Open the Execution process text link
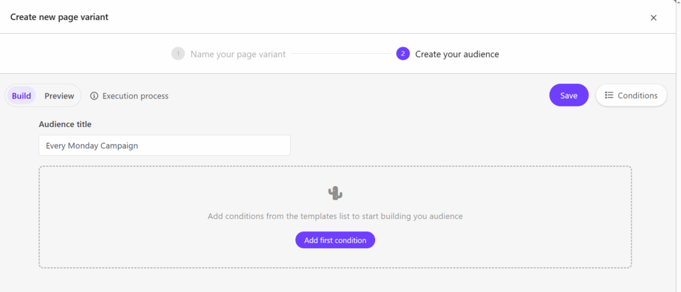 [x=135, y=96]
